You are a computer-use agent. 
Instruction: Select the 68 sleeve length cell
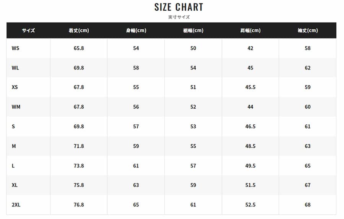(308, 205)
